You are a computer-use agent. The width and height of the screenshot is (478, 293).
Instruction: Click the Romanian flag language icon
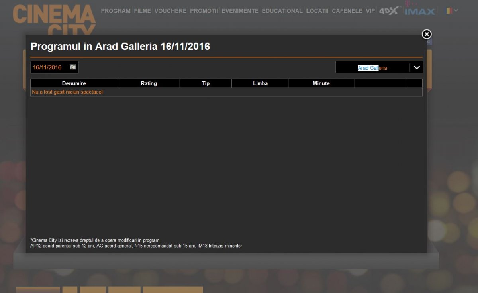point(449,11)
